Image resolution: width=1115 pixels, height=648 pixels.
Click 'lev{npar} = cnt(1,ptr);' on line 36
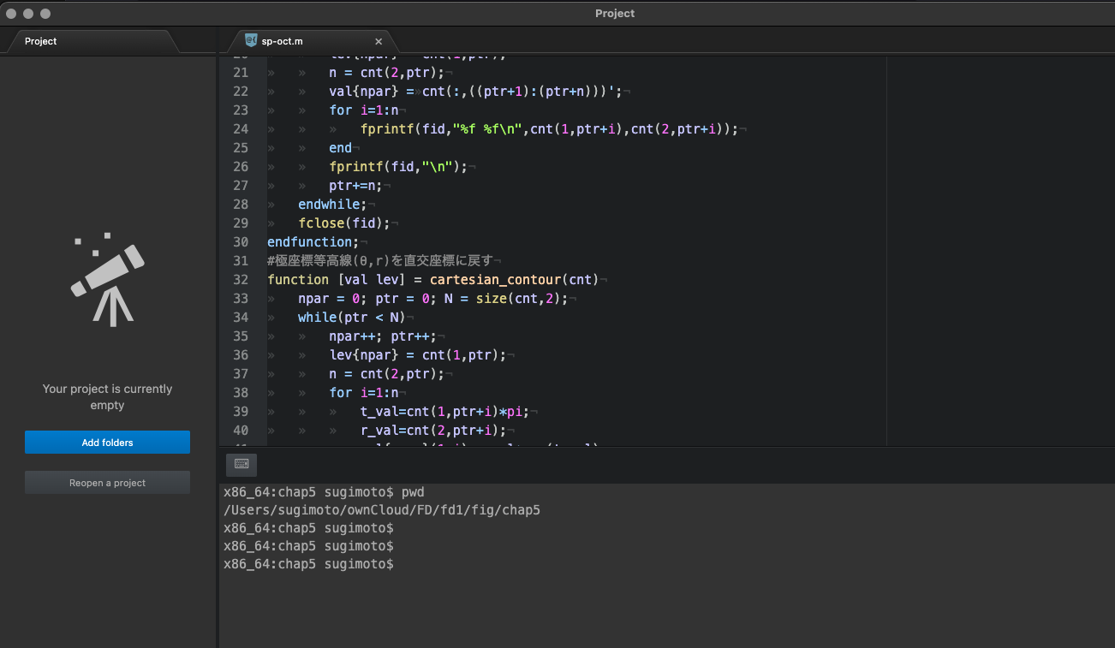click(418, 355)
